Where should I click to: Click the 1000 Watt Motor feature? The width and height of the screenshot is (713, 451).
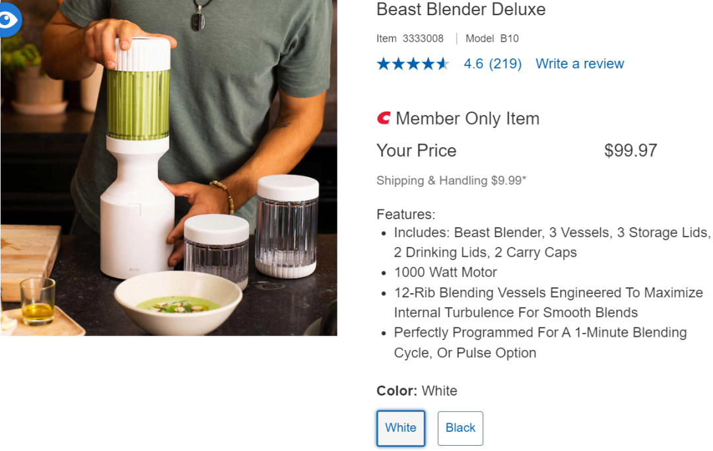coord(445,272)
